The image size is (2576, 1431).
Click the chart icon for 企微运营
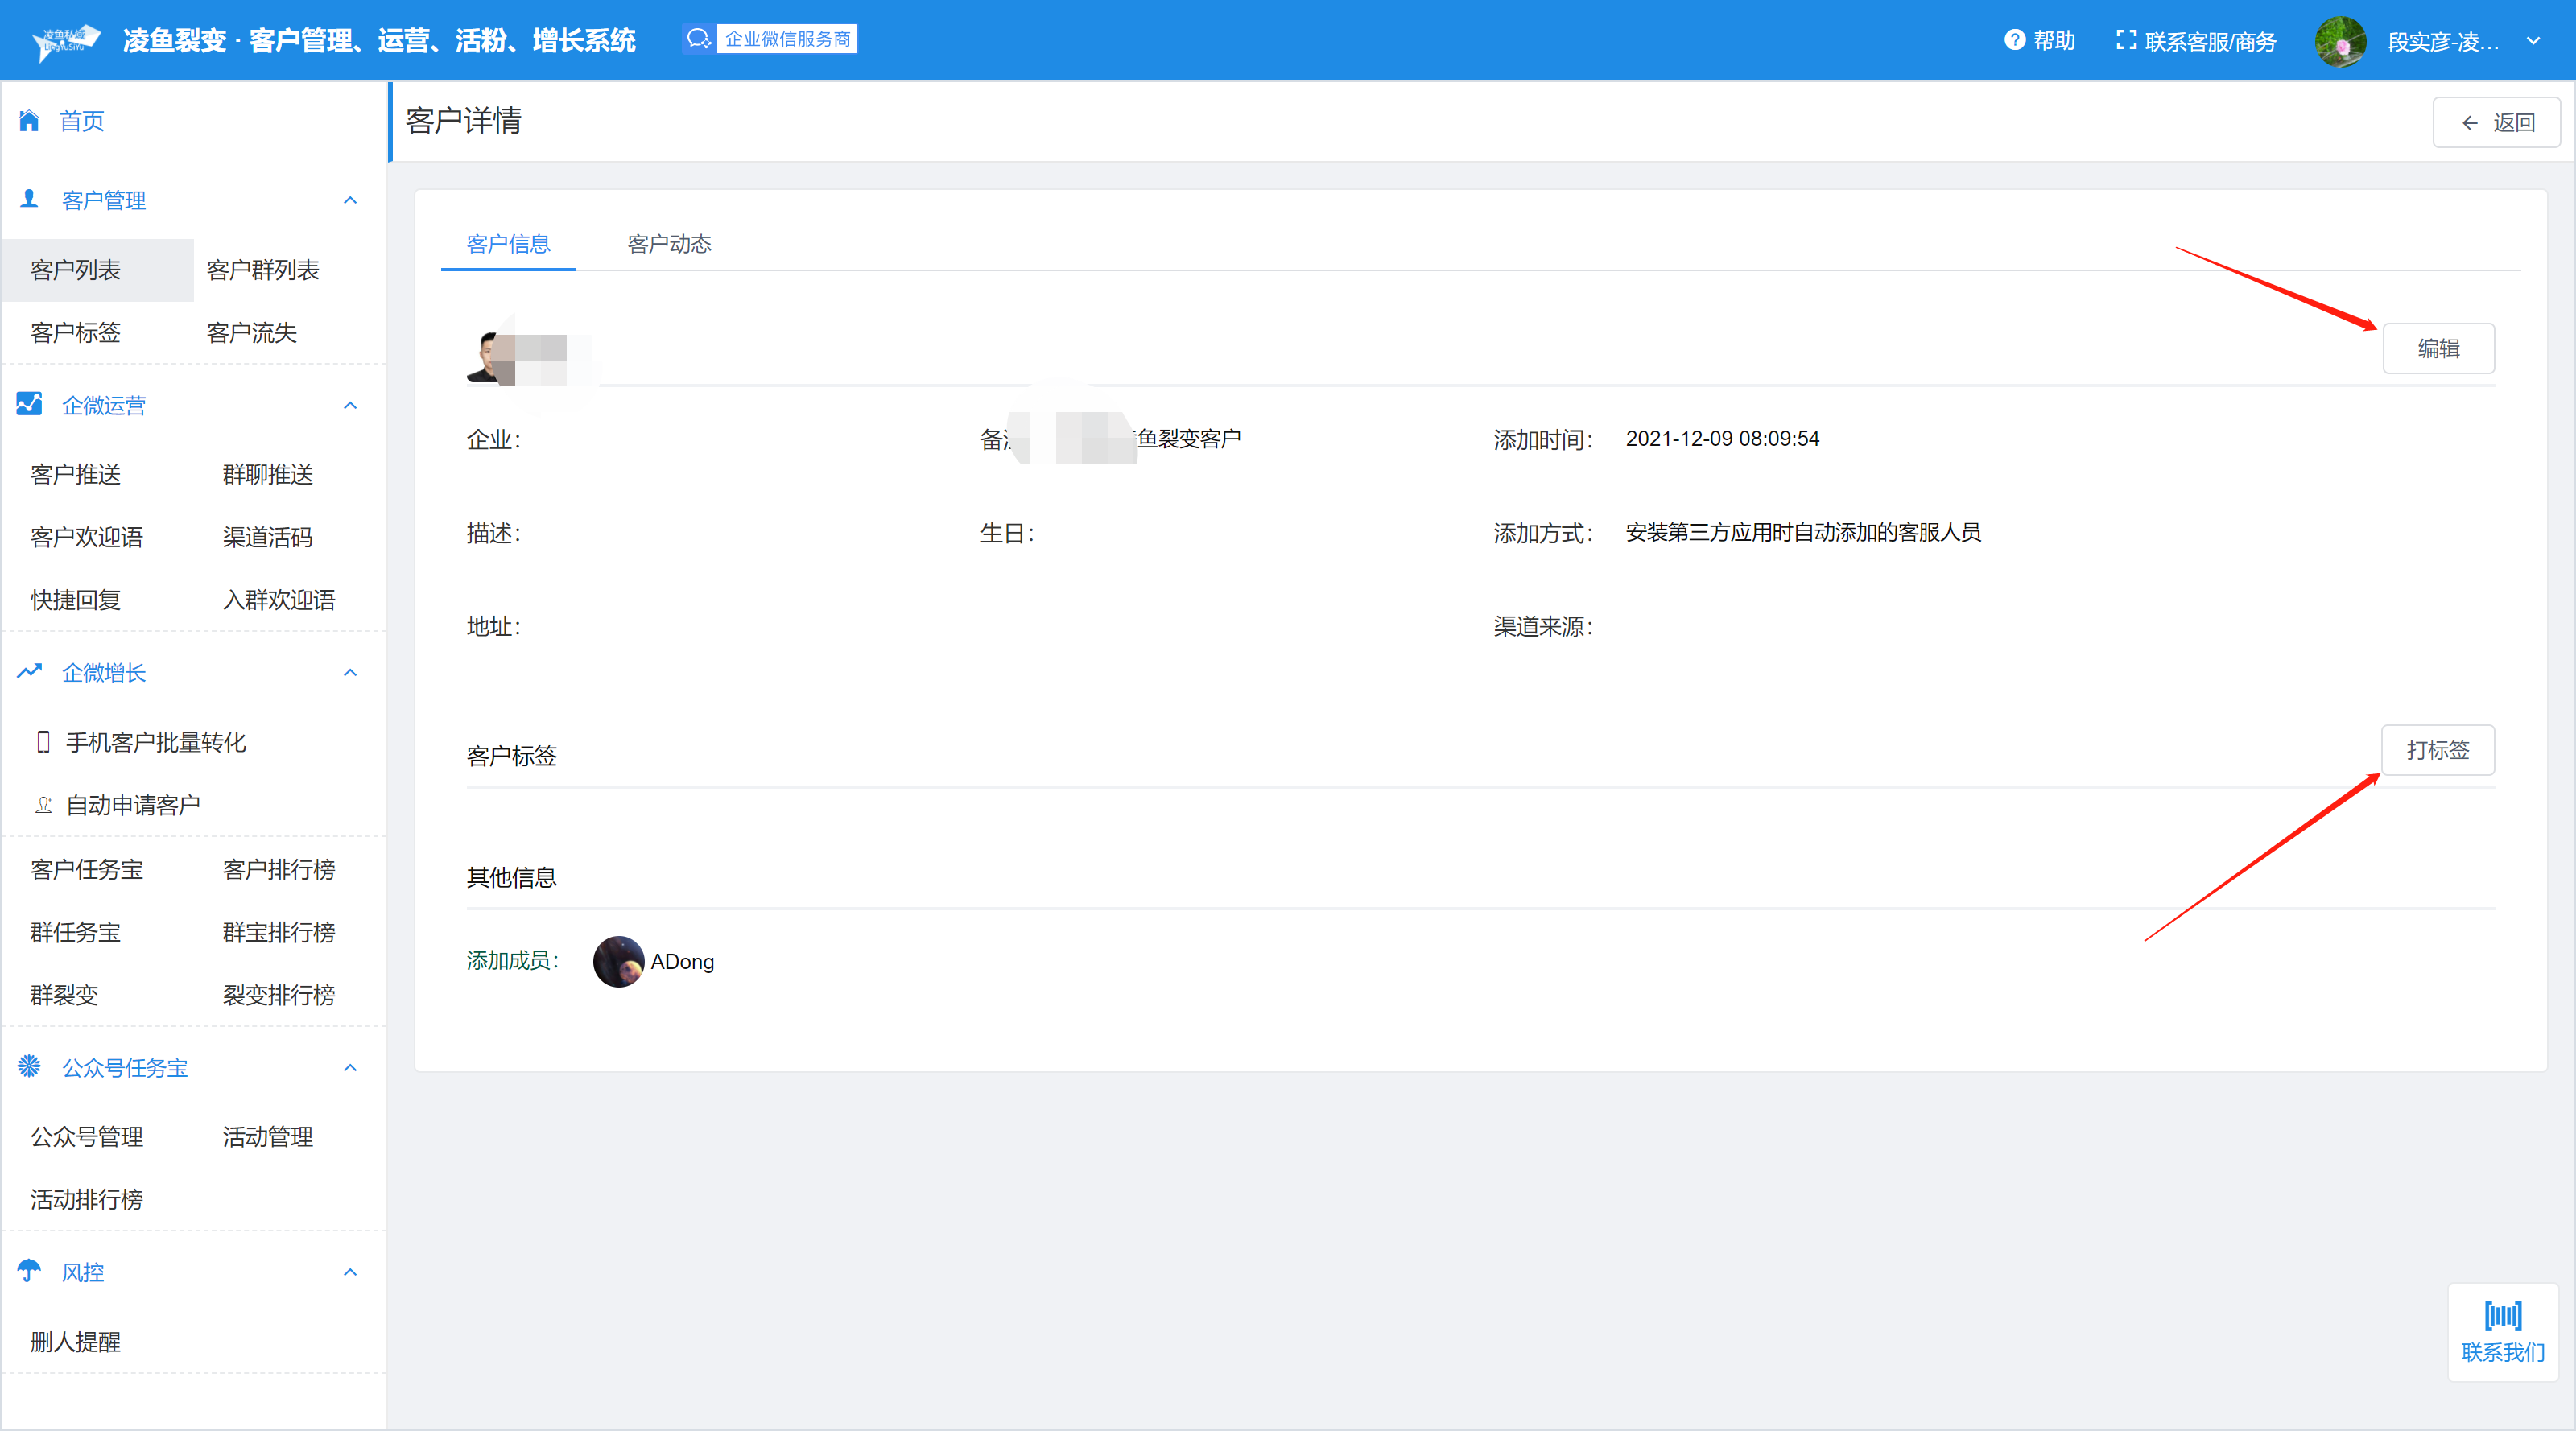tap(29, 404)
